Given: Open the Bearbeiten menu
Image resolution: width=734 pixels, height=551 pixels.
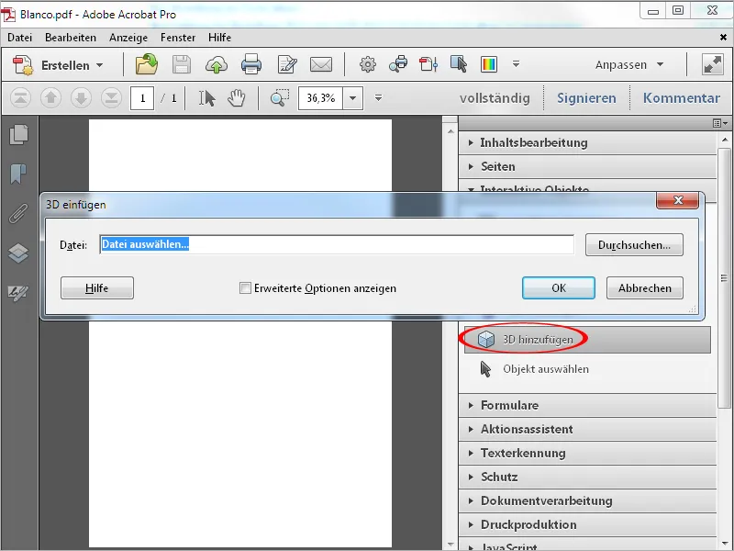Looking at the screenshot, I should click(x=71, y=38).
